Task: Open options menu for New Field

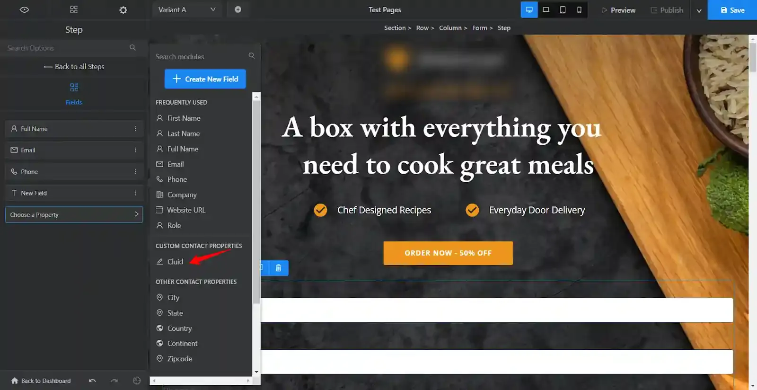Action: (x=135, y=193)
